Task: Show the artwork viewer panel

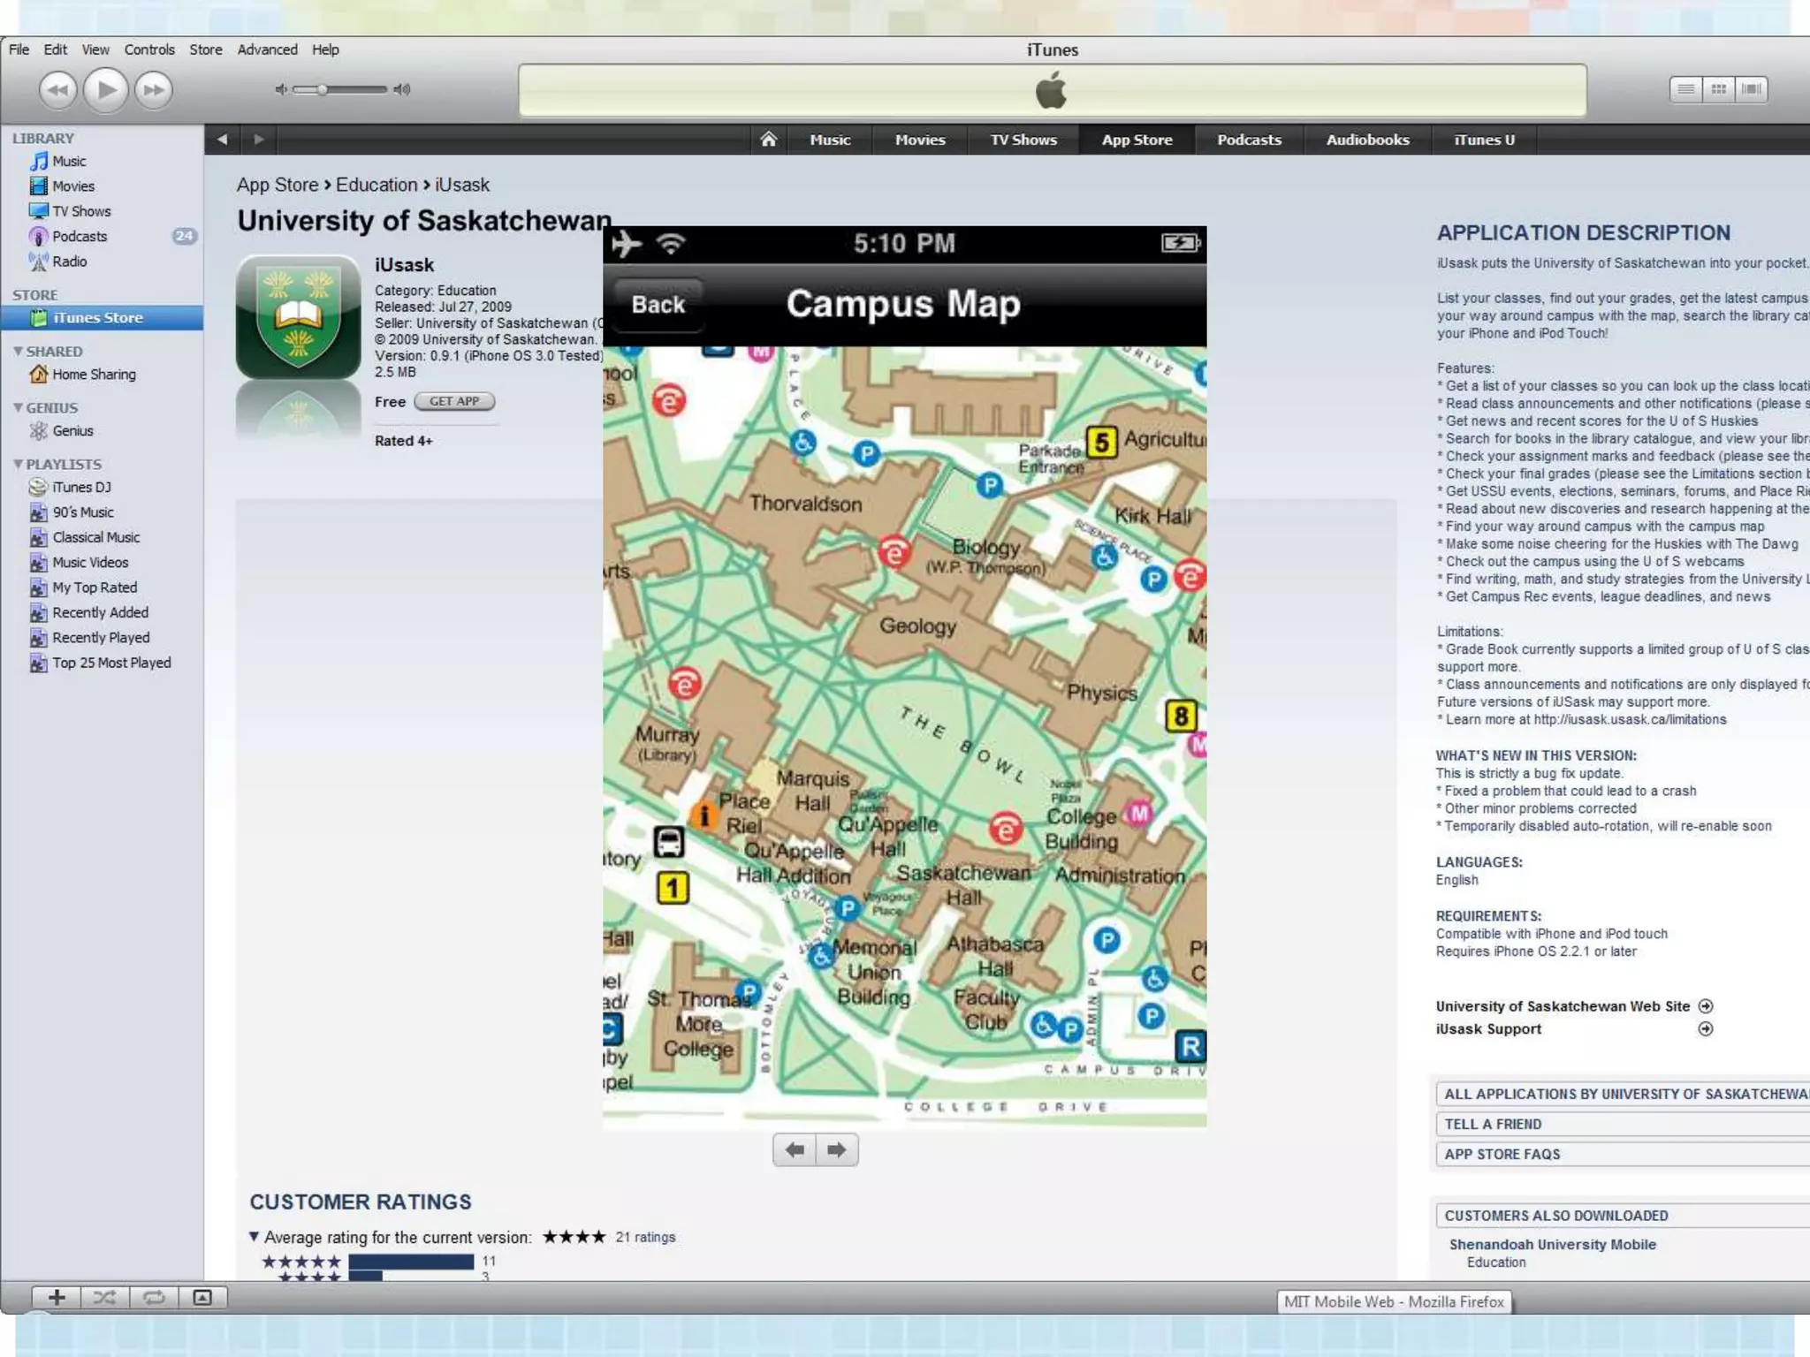Action: 202,1297
